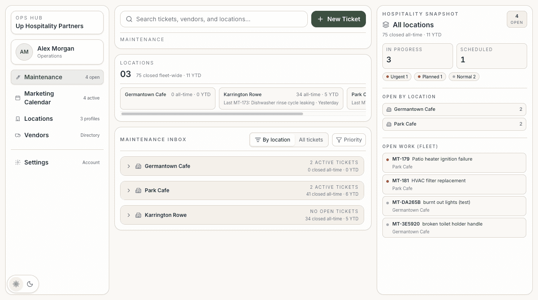
Task: Click the magnifier icon in search bar
Action: [129, 19]
